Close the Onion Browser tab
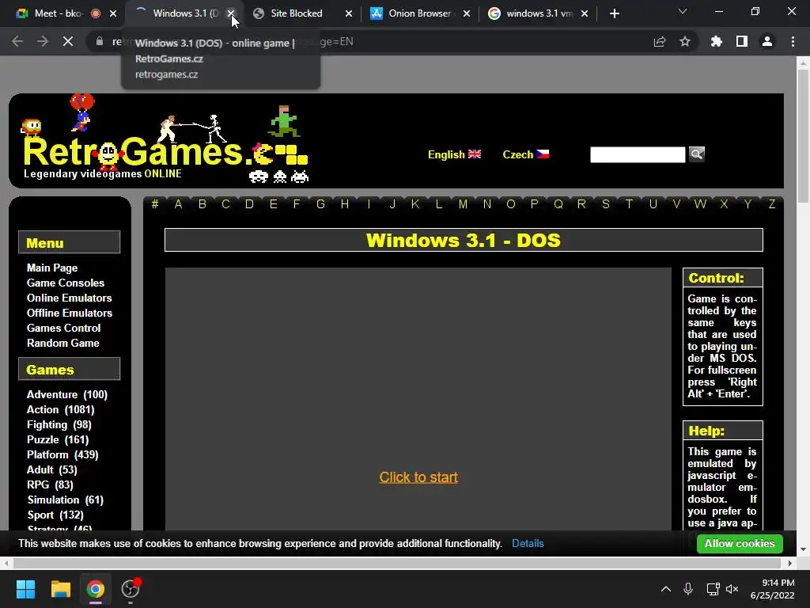Screen dimensions: 810x608 (x=467, y=13)
